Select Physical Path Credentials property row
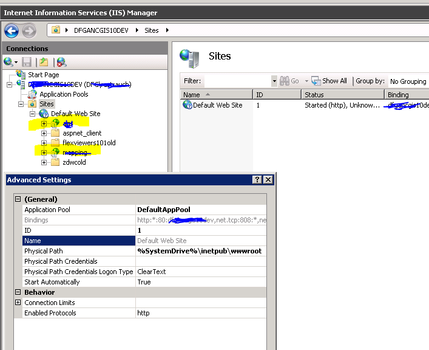 coord(144,261)
